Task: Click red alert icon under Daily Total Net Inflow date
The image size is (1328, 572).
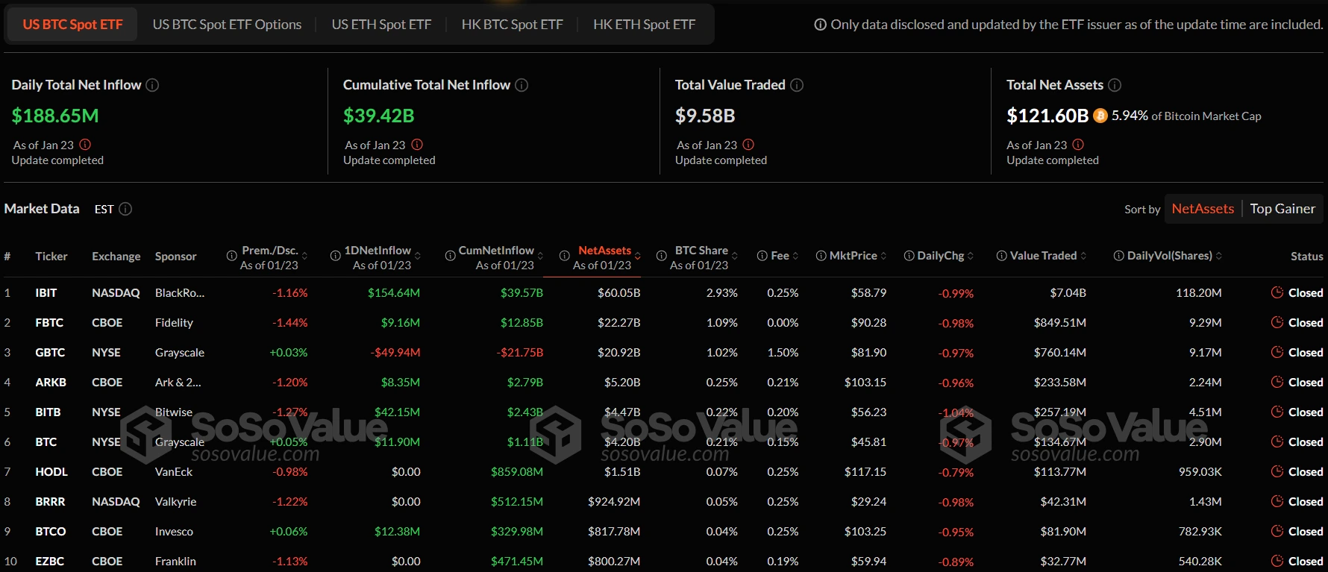Action: pos(85,145)
